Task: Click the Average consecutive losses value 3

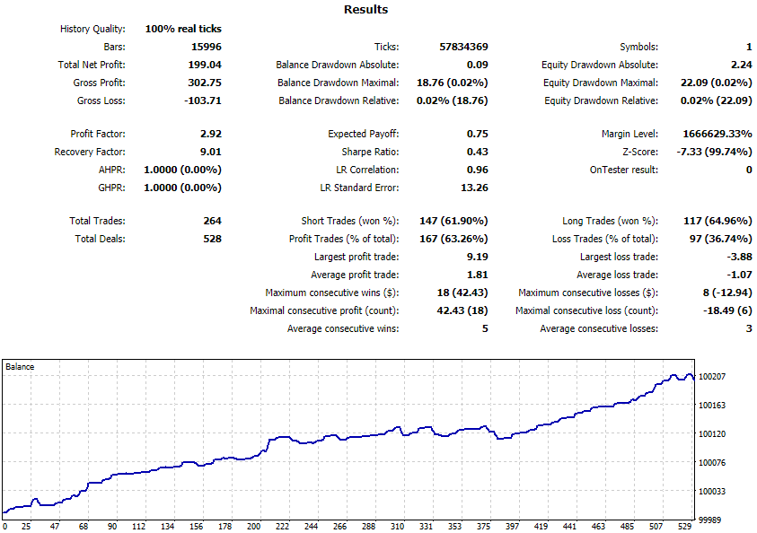Action: click(749, 328)
